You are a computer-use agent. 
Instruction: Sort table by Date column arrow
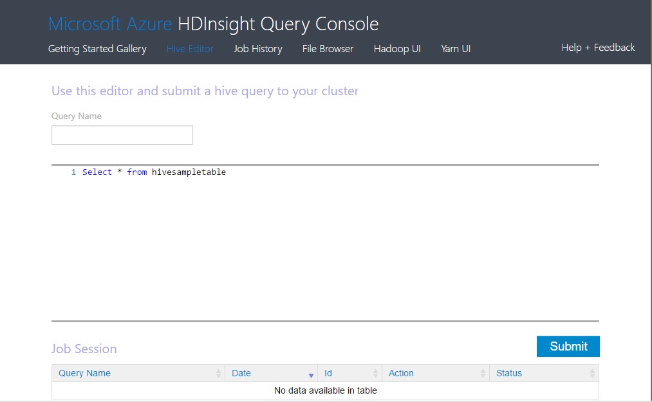point(311,376)
